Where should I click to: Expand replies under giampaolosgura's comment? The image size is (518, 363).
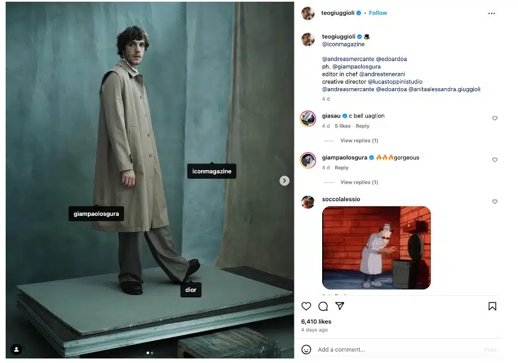359,182
